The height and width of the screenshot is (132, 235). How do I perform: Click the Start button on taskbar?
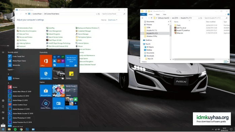point(3,129)
